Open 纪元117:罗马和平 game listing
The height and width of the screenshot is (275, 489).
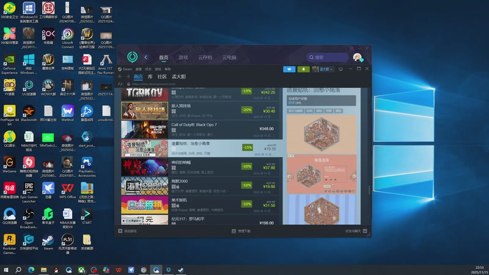200,220
